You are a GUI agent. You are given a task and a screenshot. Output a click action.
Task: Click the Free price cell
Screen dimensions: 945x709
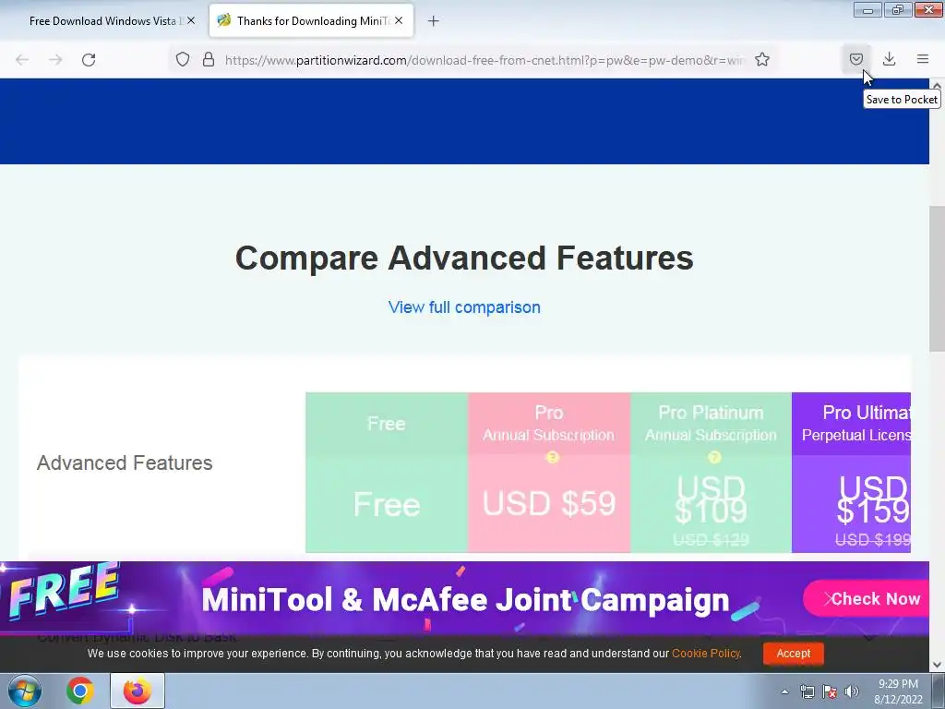387,503
